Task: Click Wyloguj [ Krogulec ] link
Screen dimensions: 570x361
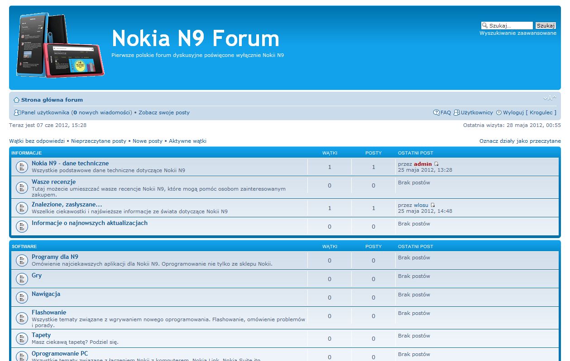Action: 530,113
